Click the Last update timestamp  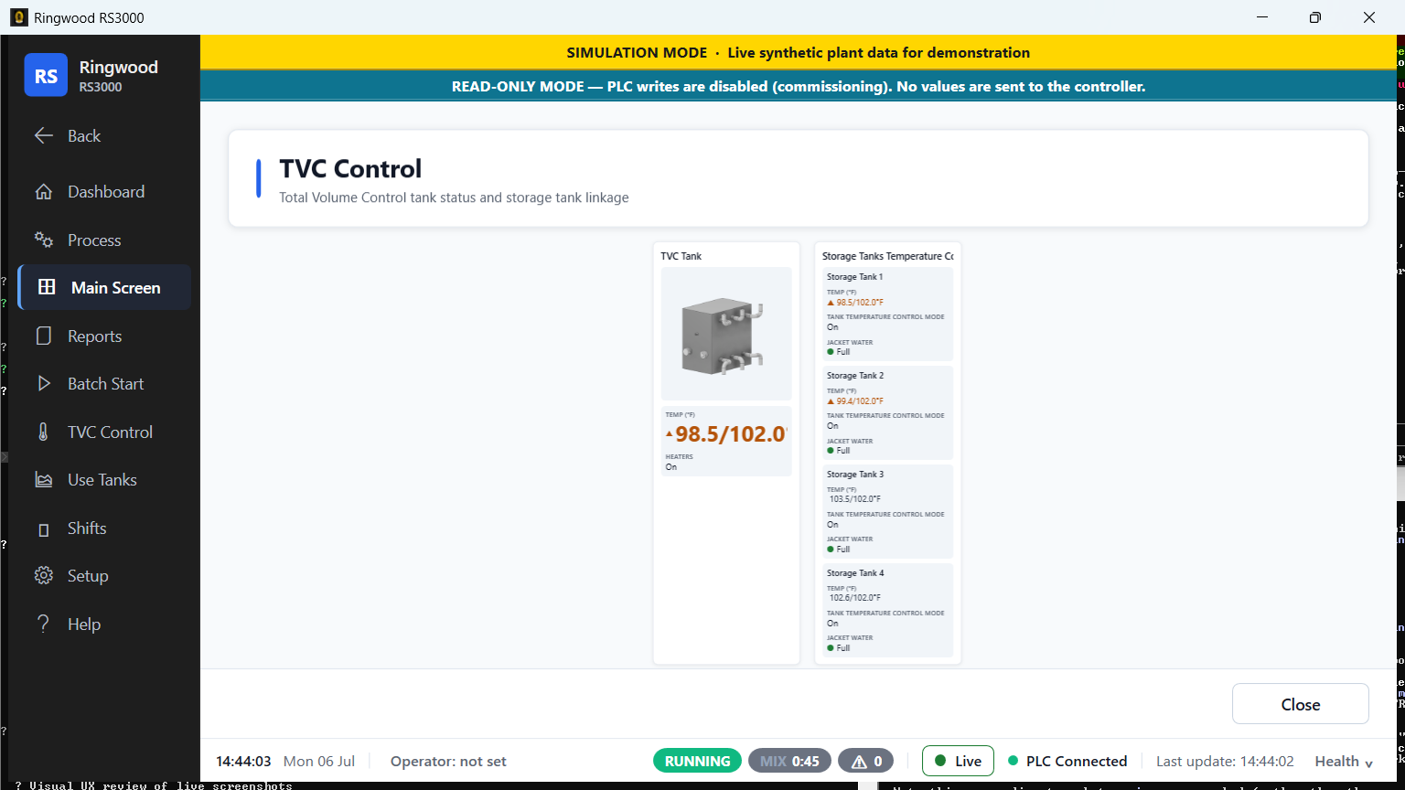pyautogui.click(x=1225, y=761)
